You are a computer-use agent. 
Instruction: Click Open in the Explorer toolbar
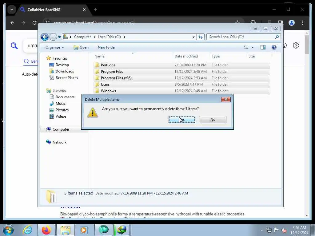coord(81,47)
